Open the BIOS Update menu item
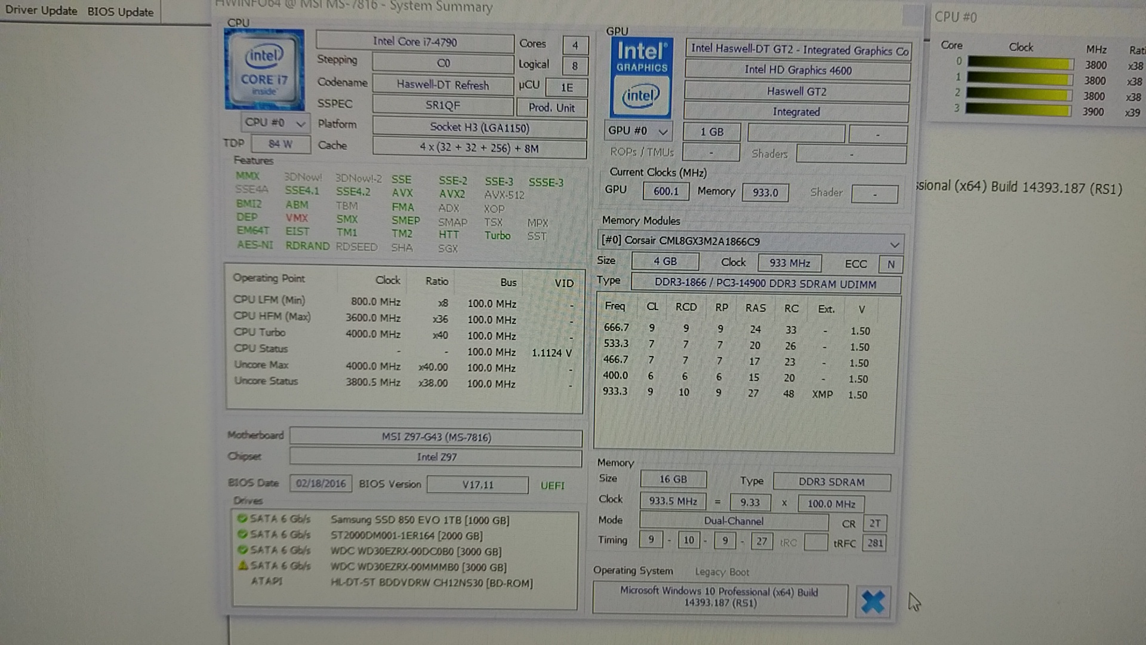 pos(120,12)
